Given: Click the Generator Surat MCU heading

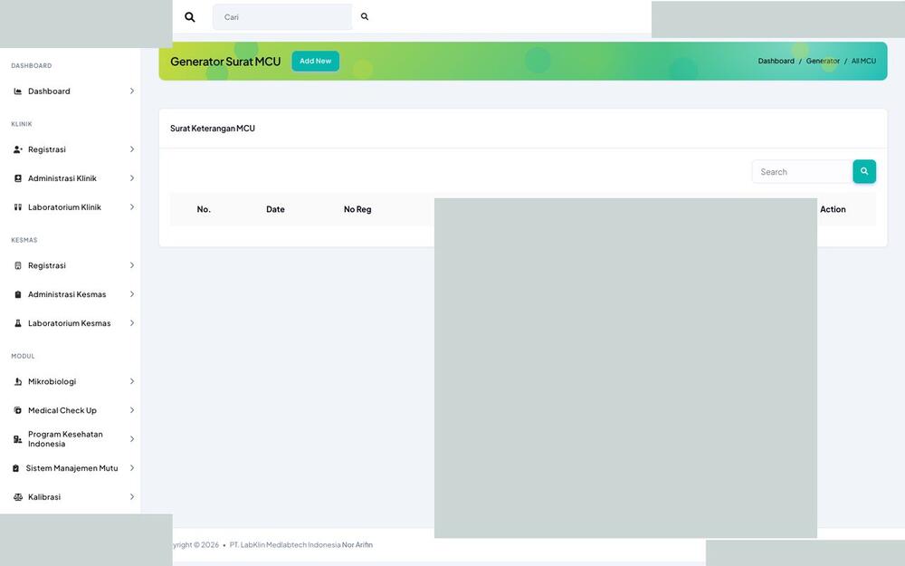Looking at the screenshot, I should (x=225, y=62).
